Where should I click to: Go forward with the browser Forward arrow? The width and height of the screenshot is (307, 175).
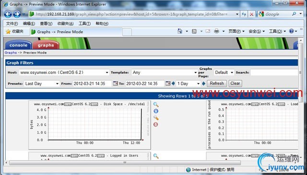[x=17, y=14]
